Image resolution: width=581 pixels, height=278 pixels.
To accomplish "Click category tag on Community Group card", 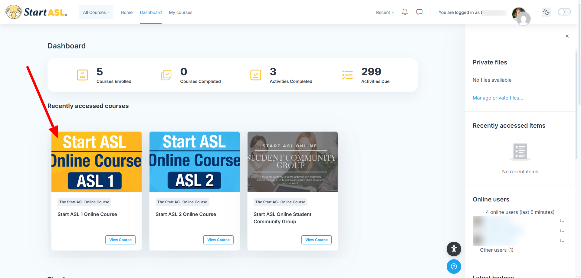I will point(280,202).
